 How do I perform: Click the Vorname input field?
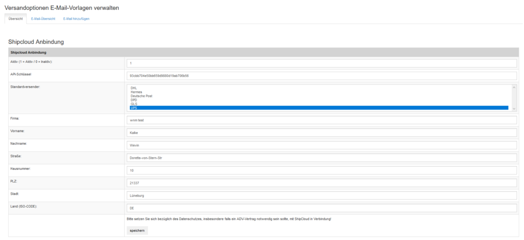[322, 133]
